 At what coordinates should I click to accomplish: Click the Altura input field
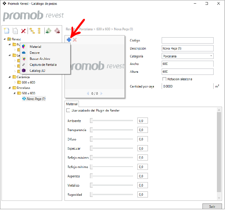(187, 72)
